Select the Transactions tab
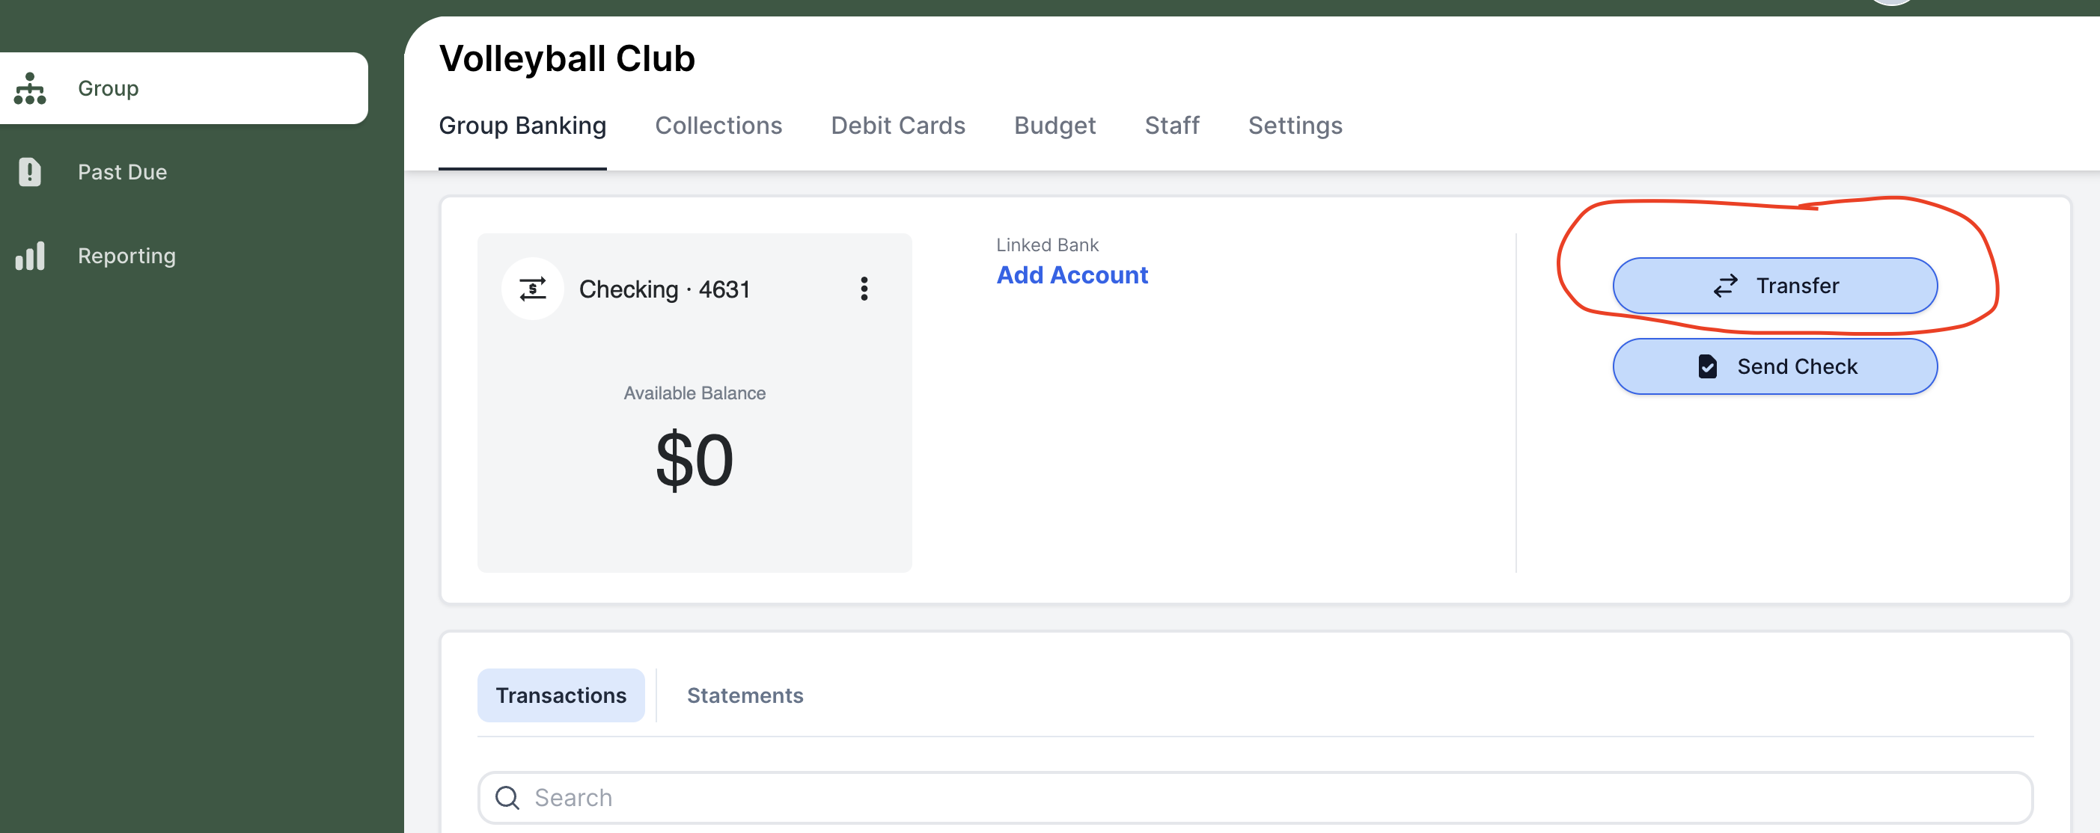Image resolution: width=2100 pixels, height=833 pixels. tap(561, 694)
